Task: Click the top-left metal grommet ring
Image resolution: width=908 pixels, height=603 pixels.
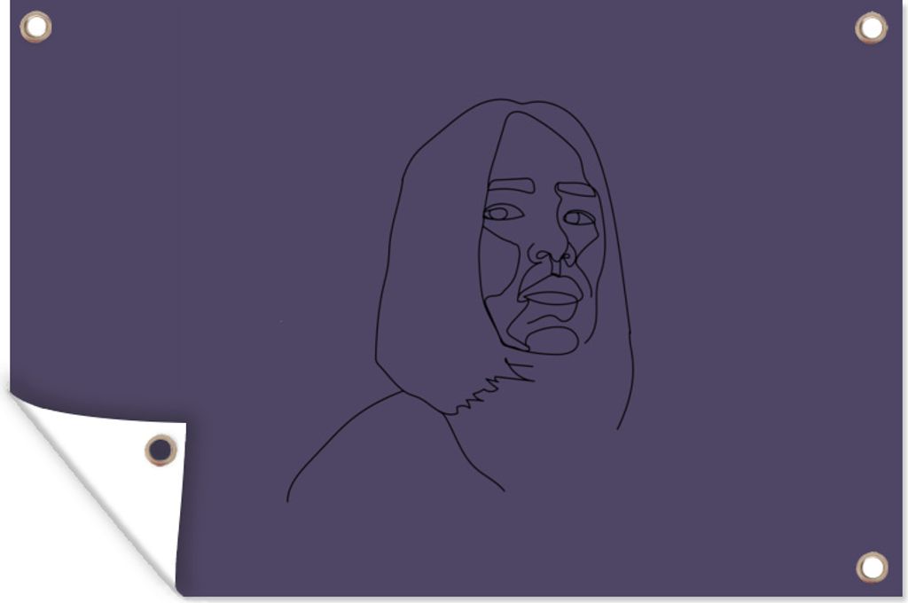Action: point(35,27)
